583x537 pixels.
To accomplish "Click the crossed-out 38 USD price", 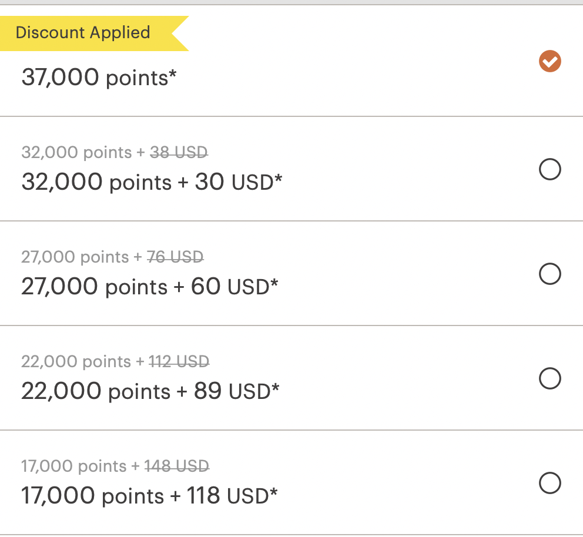I will [179, 152].
